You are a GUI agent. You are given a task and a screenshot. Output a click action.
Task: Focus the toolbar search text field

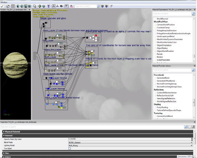pos(86,6)
